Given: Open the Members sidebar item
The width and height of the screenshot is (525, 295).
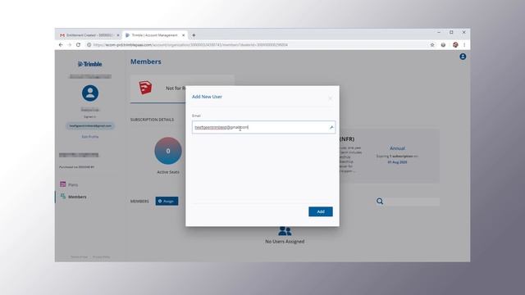Looking at the screenshot, I should click(77, 197).
